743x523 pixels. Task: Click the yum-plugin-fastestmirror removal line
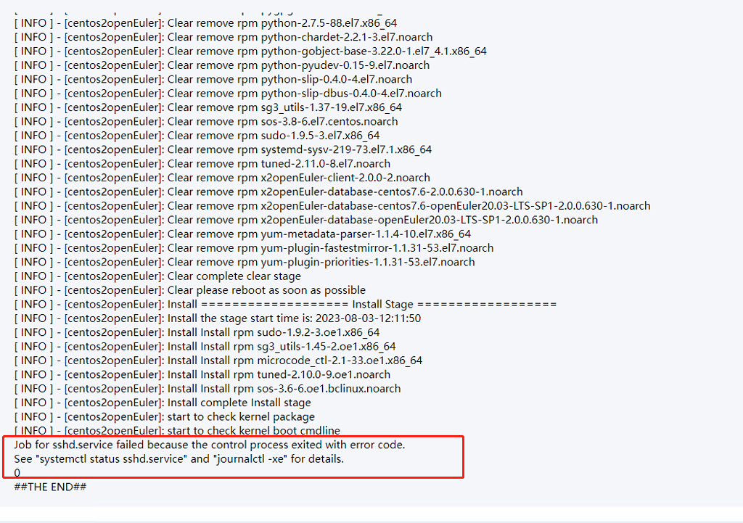254,248
